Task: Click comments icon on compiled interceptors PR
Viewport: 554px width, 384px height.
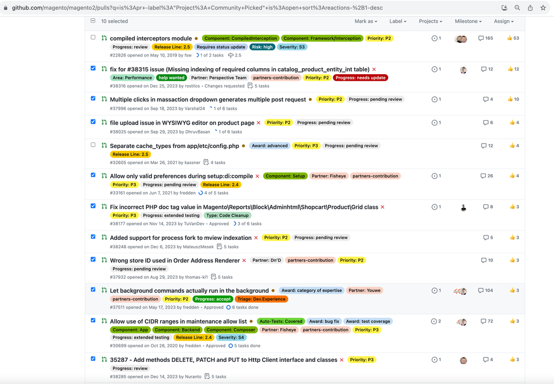Action: point(481,38)
